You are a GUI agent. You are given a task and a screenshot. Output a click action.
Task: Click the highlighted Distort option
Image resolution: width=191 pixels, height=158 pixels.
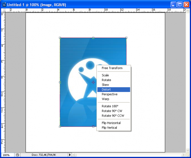(x=106, y=90)
